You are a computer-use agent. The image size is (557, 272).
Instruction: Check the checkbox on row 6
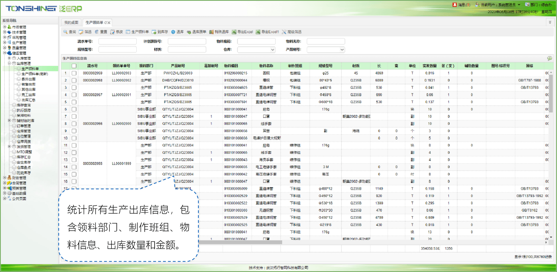[74, 109]
